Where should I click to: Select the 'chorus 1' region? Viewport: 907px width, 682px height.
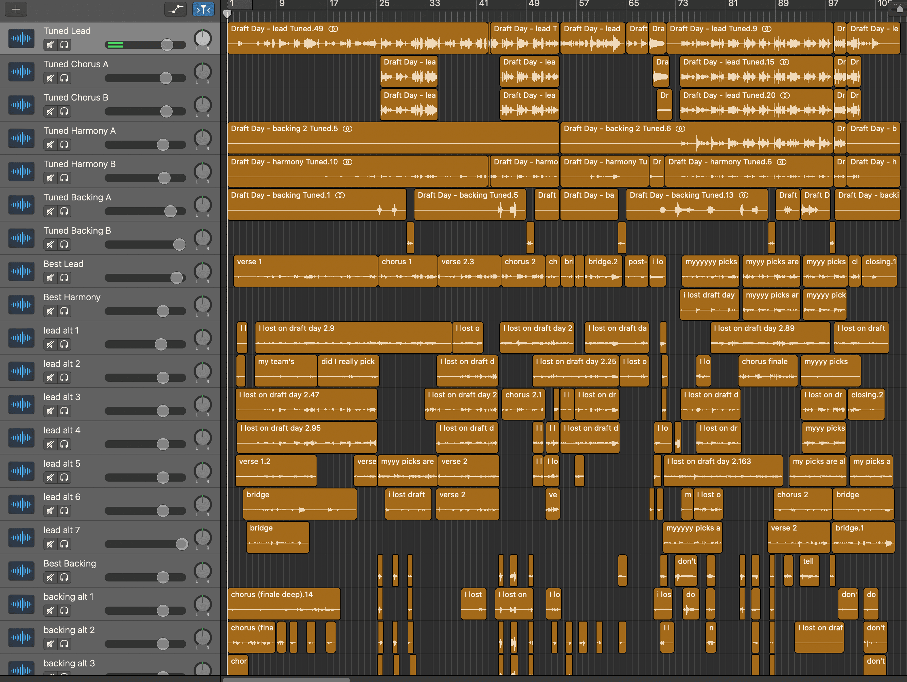coord(408,271)
